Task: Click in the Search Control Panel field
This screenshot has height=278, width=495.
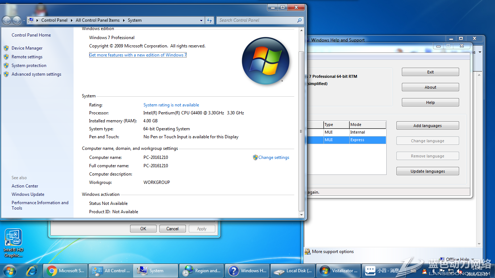Action: pos(257,20)
